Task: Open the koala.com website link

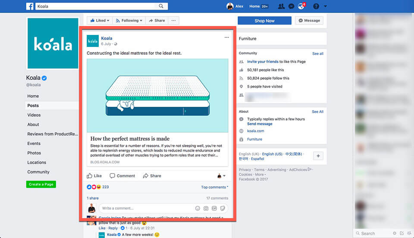Action: pyautogui.click(x=256, y=131)
